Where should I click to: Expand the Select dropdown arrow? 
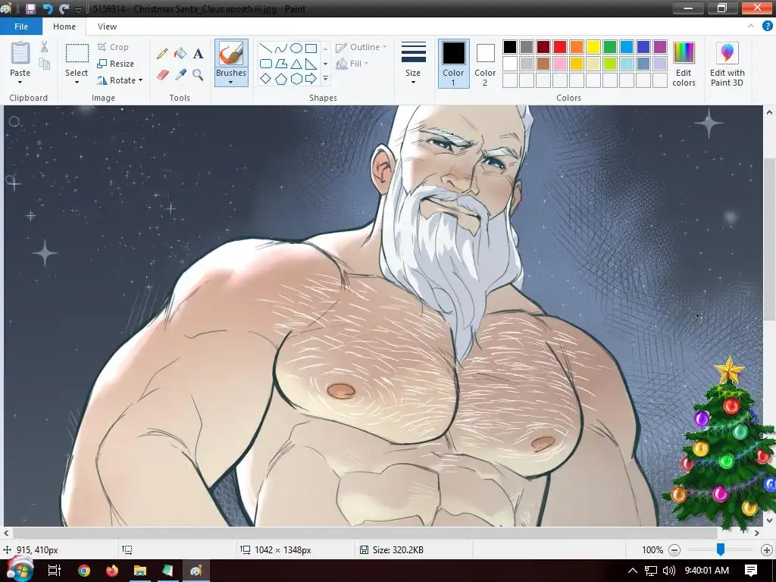point(77,82)
